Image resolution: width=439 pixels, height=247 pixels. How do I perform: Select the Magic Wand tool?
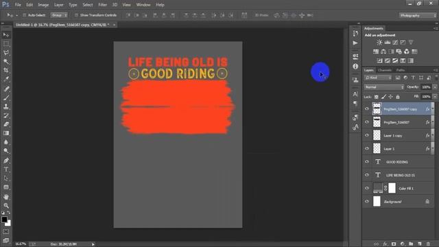(x=6, y=61)
